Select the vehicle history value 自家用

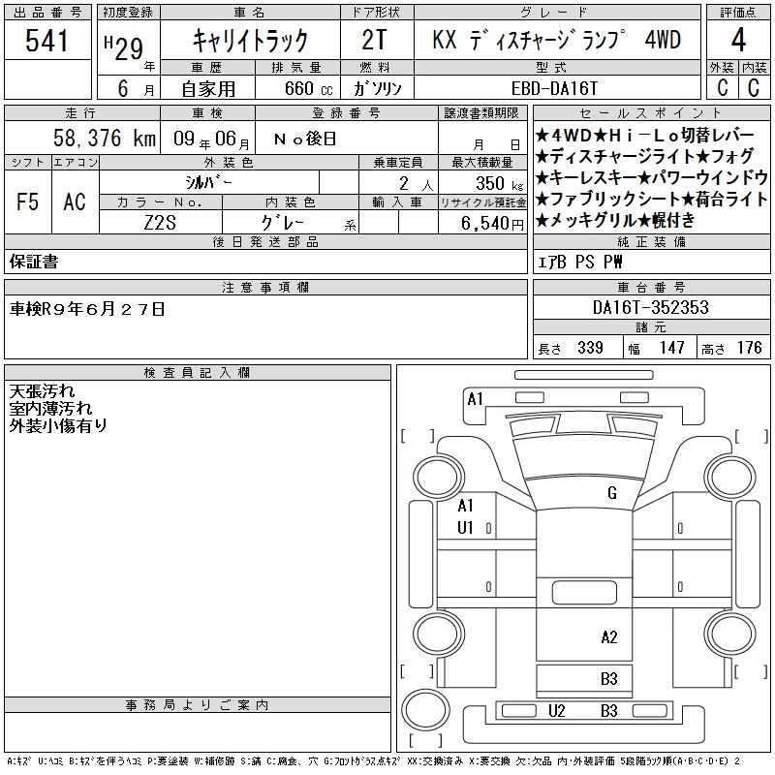click(208, 89)
